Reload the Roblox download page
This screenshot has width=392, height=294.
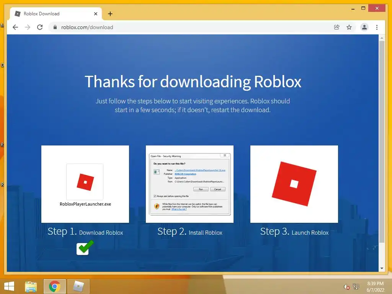tap(40, 27)
